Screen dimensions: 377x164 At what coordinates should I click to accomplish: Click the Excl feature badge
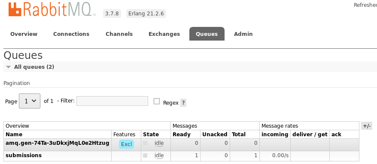point(126,144)
